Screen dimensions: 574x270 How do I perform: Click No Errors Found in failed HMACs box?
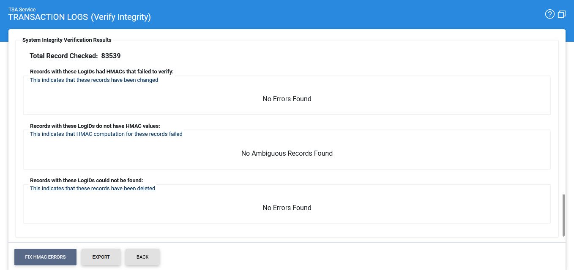287,99
